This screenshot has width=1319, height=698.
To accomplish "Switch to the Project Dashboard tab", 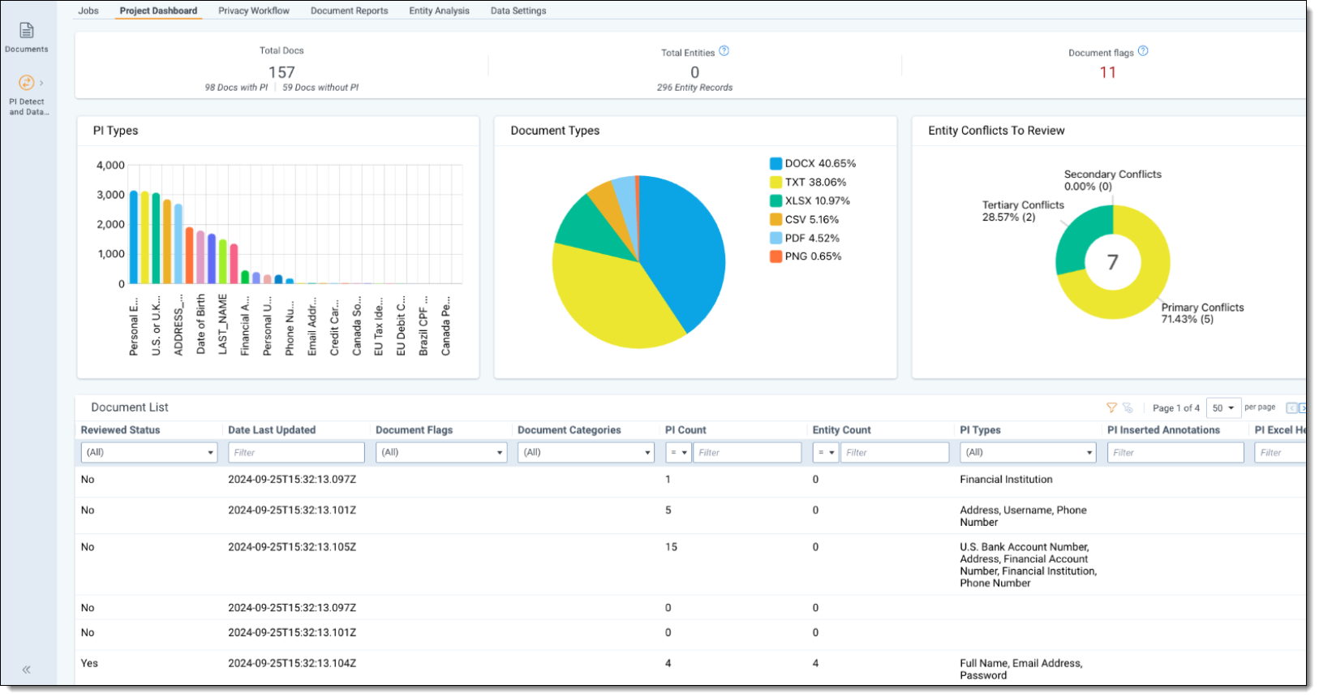I will 158,11.
